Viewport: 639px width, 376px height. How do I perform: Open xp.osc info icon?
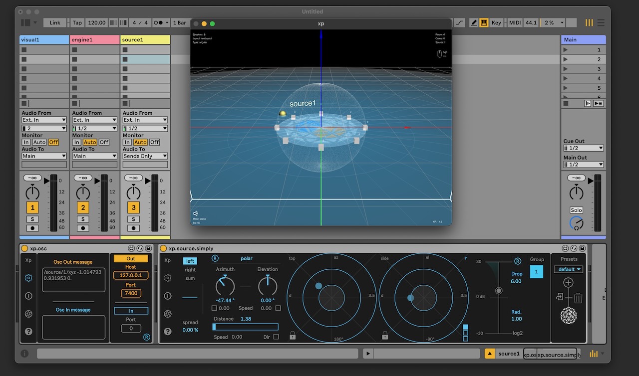click(x=28, y=296)
